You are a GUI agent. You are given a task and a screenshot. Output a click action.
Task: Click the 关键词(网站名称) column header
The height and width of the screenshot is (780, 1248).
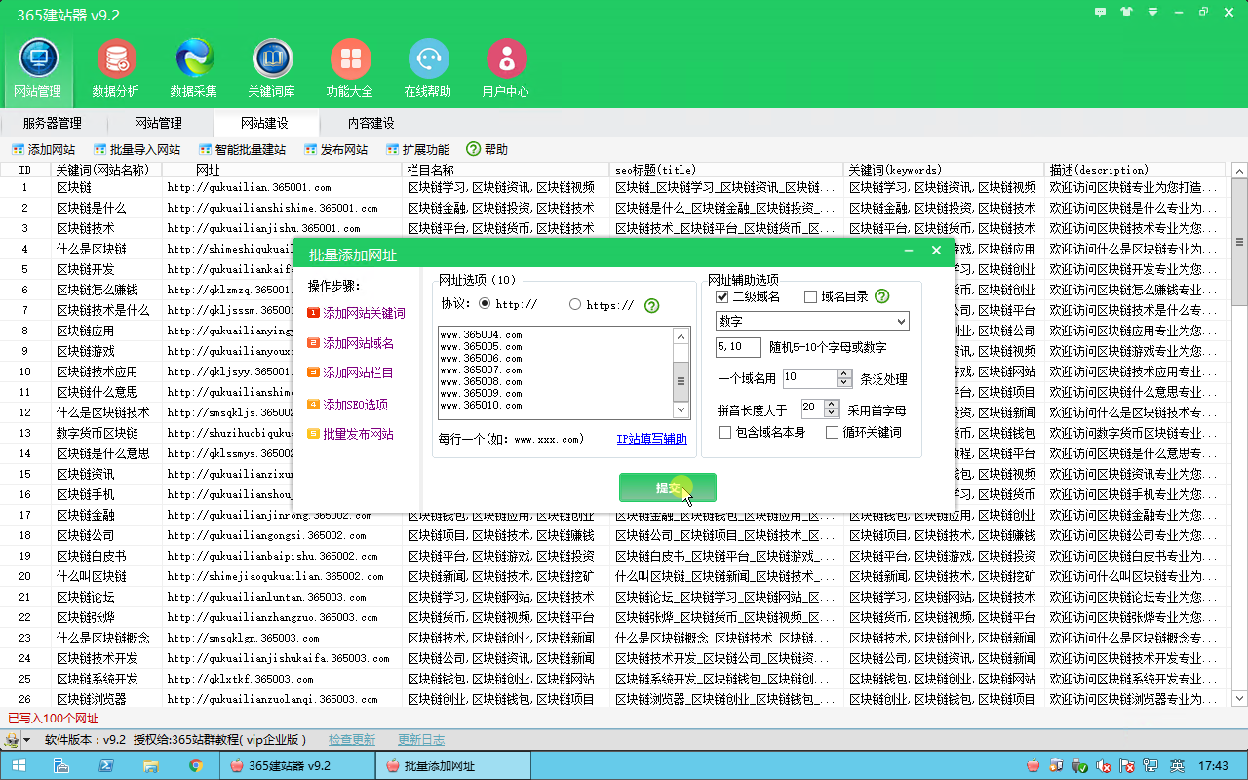click(106, 170)
